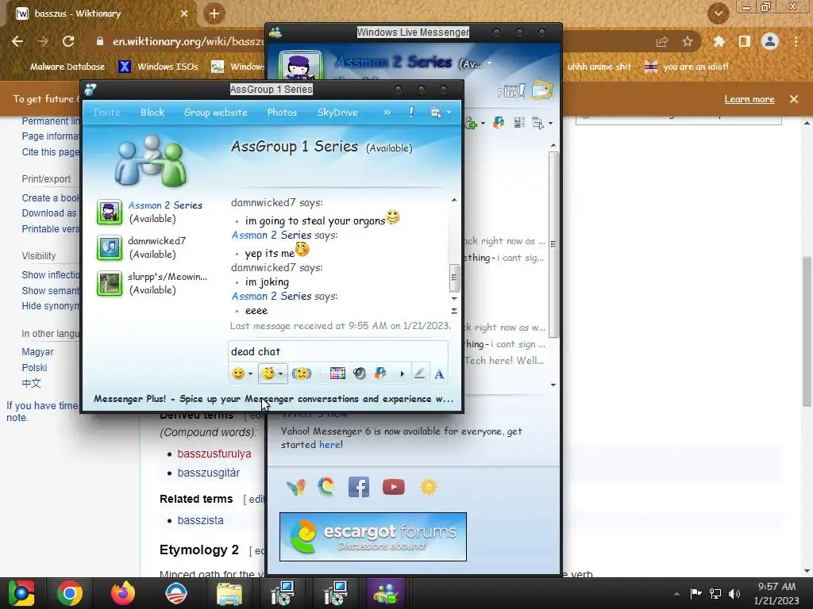Open the basszusfurulya link
Image resolution: width=813 pixels, height=609 pixels.
tap(214, 454)
